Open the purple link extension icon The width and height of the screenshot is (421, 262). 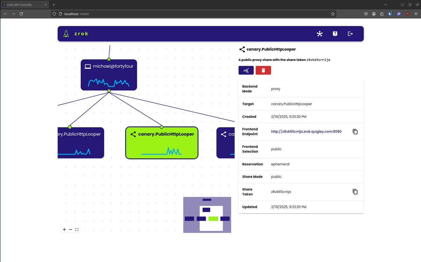click(399, 14)
